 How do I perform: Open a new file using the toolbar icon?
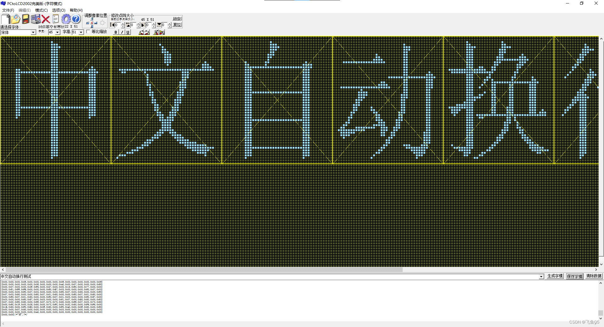click(5, 19)
